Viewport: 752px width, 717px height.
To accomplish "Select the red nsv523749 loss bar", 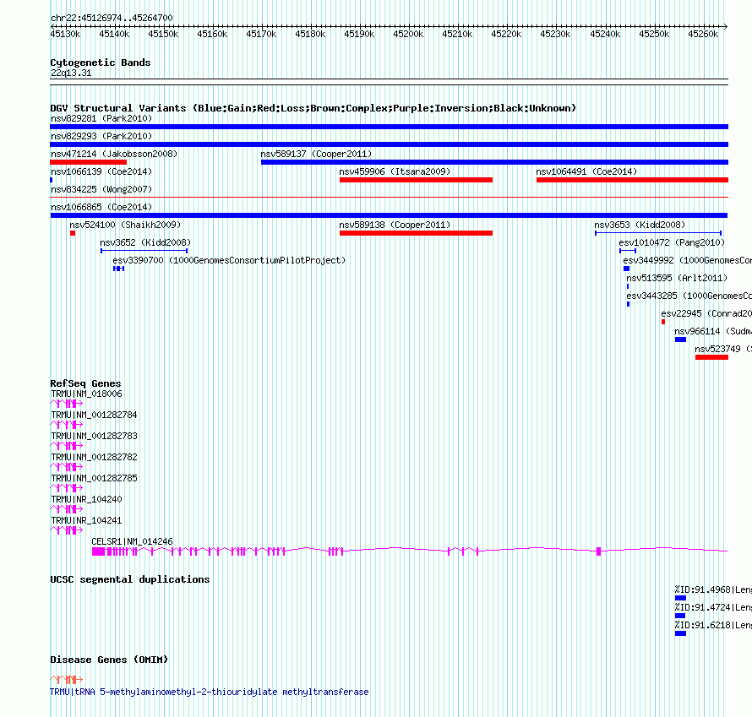I will 711,357.
